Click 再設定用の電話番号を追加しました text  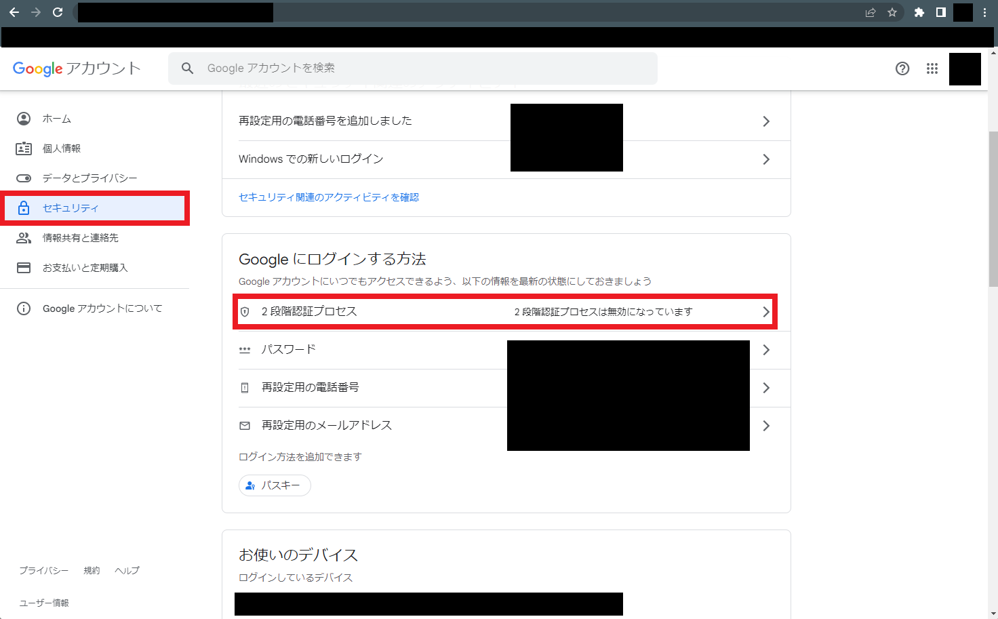coord(325,121)
